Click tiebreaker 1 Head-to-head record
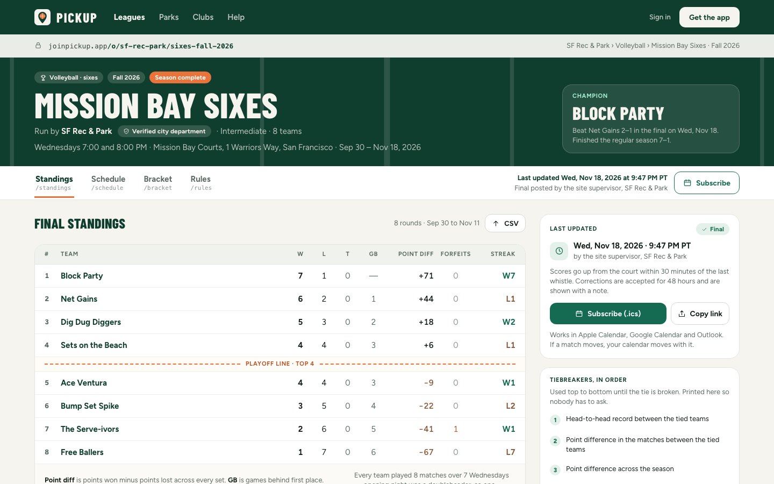Viewport: 774px width, 484px height. tap(637, 419)
